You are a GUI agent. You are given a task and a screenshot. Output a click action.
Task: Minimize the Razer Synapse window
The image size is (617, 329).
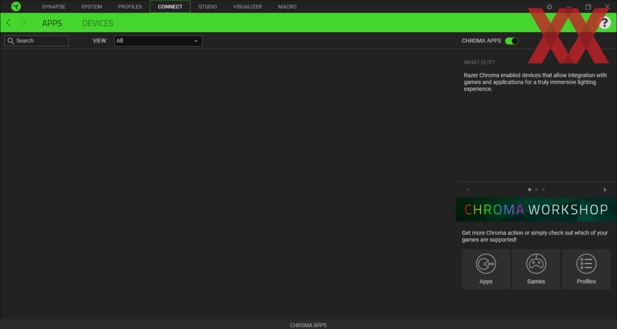pos(568,7)
